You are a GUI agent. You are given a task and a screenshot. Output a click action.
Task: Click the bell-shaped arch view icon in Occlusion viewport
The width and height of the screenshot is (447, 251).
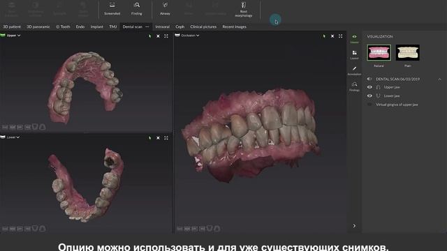[x=217, y=228]
